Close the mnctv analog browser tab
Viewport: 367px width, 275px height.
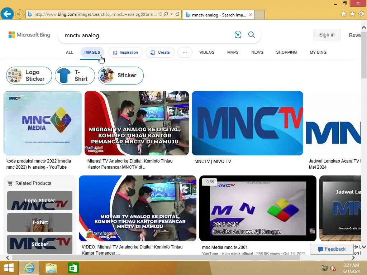251,15
